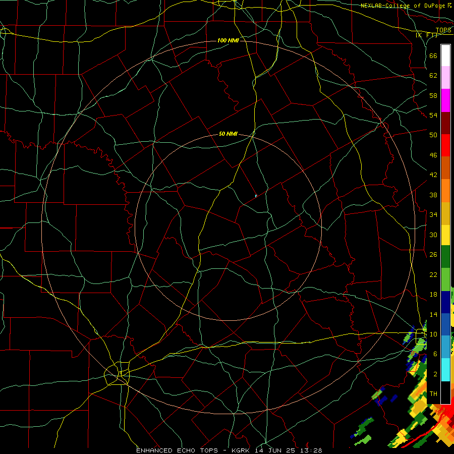Click the legend value "22"
This screenshot has height=454, width=454.
point(433,274)
